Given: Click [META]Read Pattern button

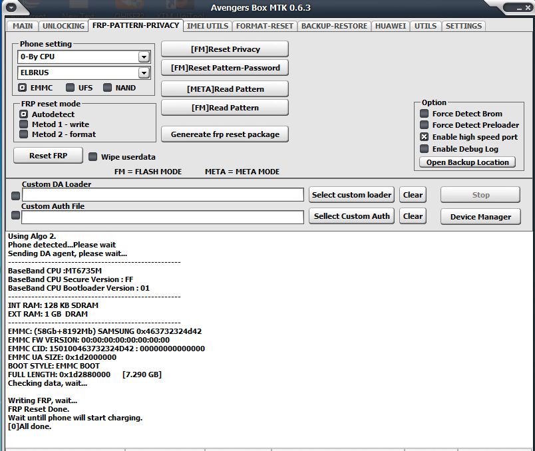Looking at the screenshot, I should point(225,89).
